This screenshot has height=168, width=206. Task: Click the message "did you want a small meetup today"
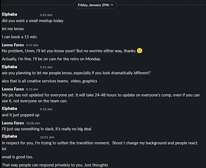coord(33,21)
